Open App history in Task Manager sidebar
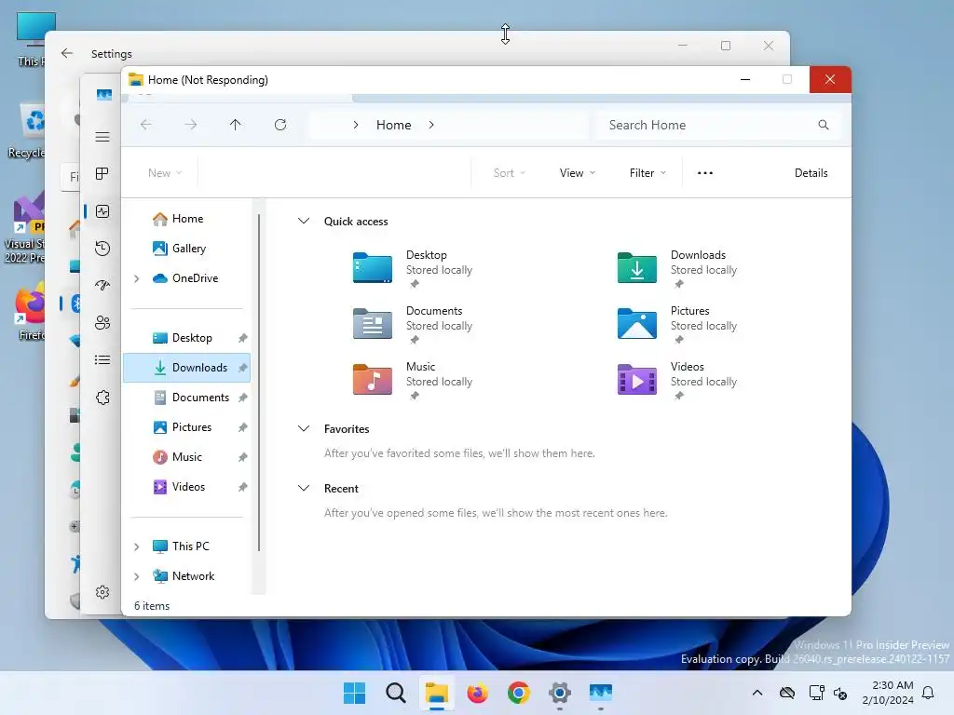954x715 pixels. click(x=102, y=248)
